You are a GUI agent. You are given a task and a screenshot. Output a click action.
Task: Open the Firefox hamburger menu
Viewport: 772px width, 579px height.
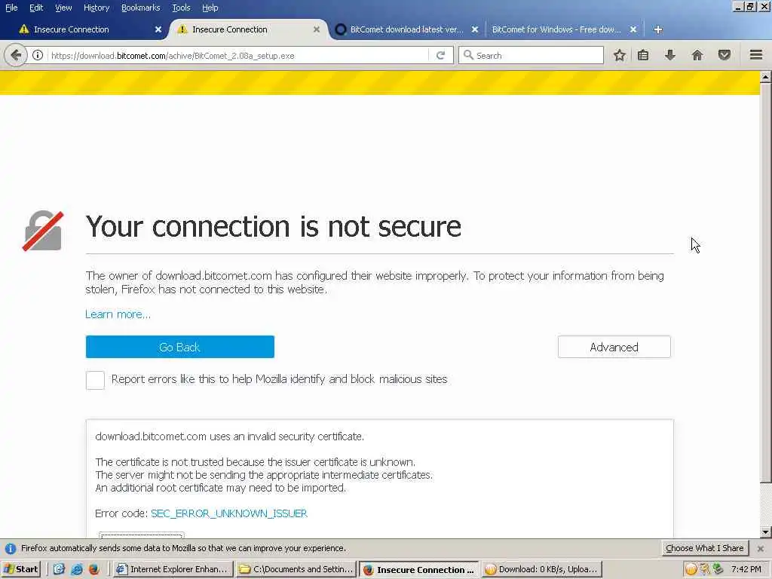pos(755,54)
